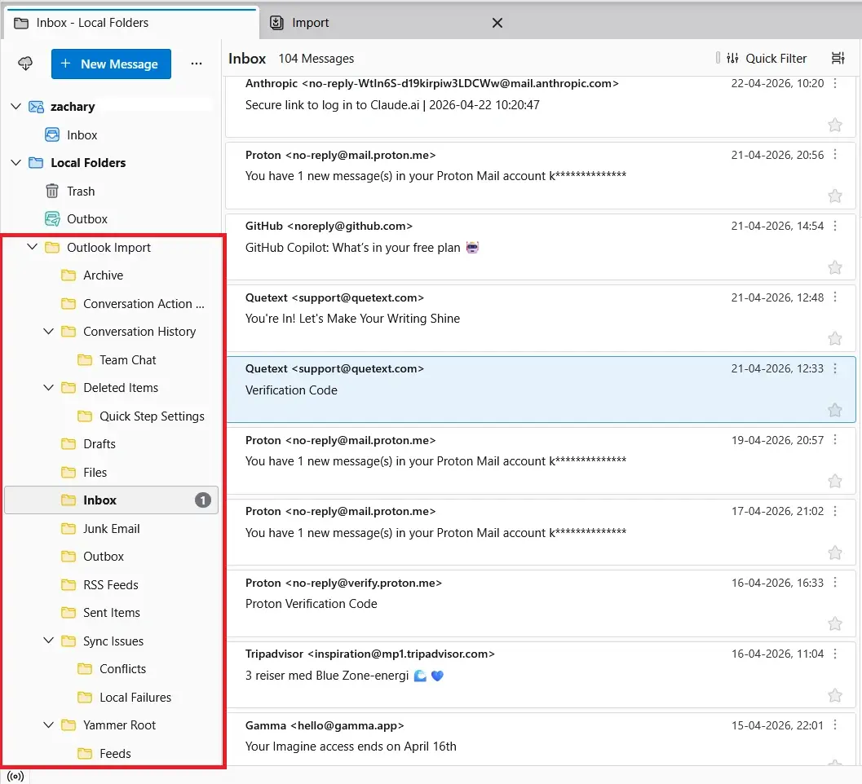Switch to the Inbox - Local Folders tab
This screenshot has width=862, height=784.
(130, 23)
